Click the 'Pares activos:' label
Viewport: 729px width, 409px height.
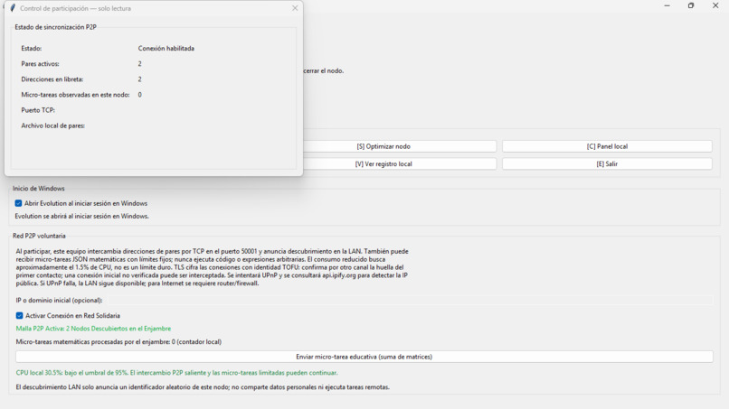pyautogui.click(x=40, y=63)
